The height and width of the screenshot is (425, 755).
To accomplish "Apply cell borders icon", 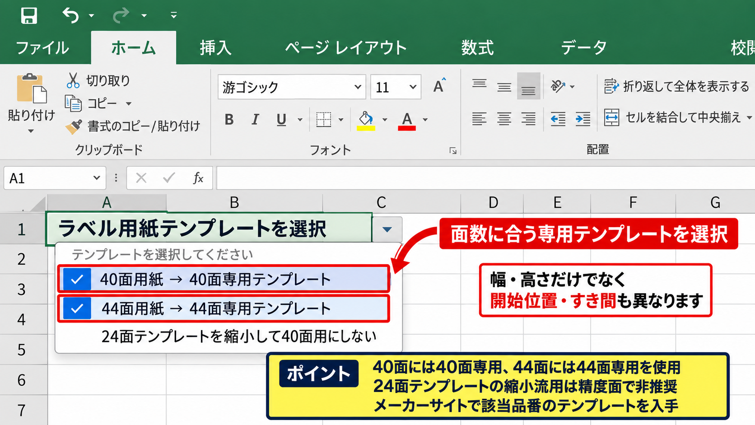I will coord(324,120).
